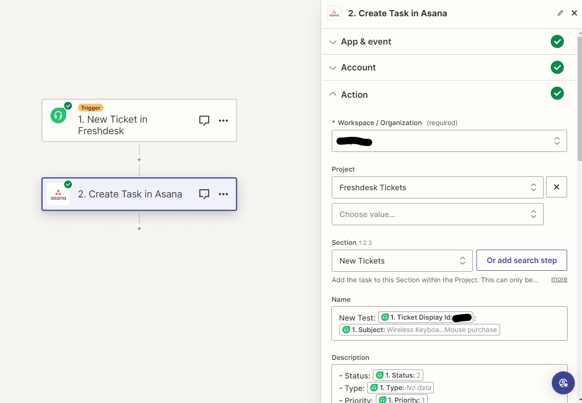The image size is (582, 403).
Task: Collapse the Action section
Action: (x=333, y=94)
